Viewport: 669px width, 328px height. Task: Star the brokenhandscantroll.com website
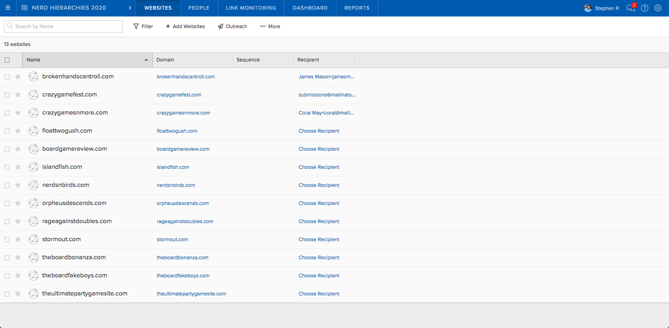click(18, 77)
